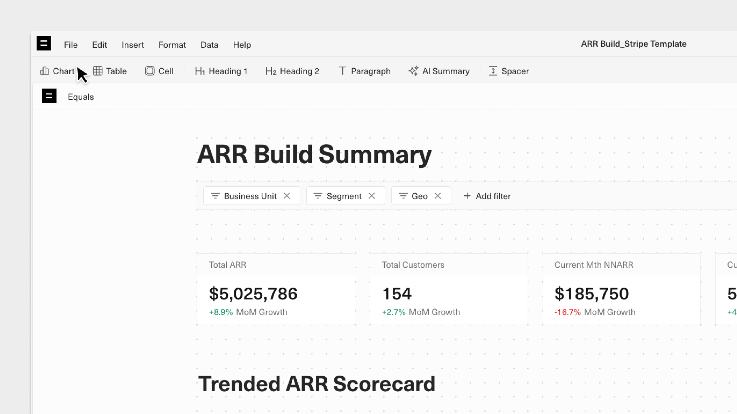Insert a Spacer element

click(509, 71)
